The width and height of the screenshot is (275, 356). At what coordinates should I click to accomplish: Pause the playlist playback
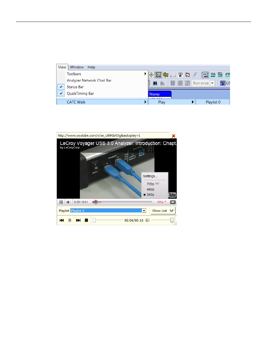(x=70, y=220)
